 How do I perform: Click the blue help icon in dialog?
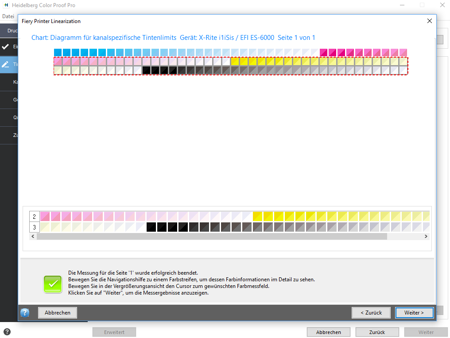pyautogui.click(x=25, y=312)
